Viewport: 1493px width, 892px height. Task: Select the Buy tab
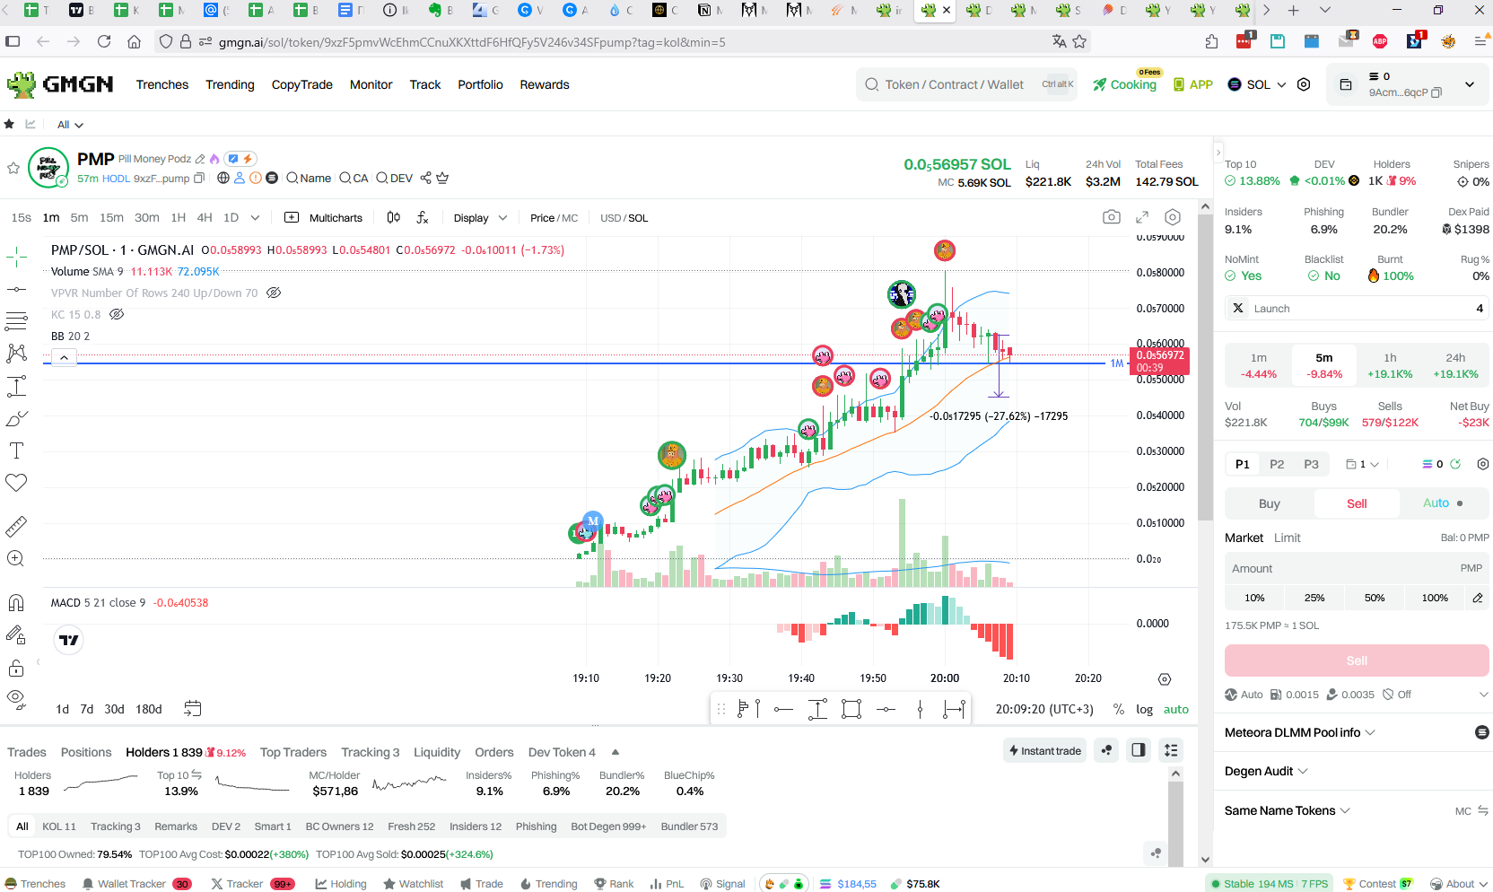pyautogui.click(x=1270, y=503)
